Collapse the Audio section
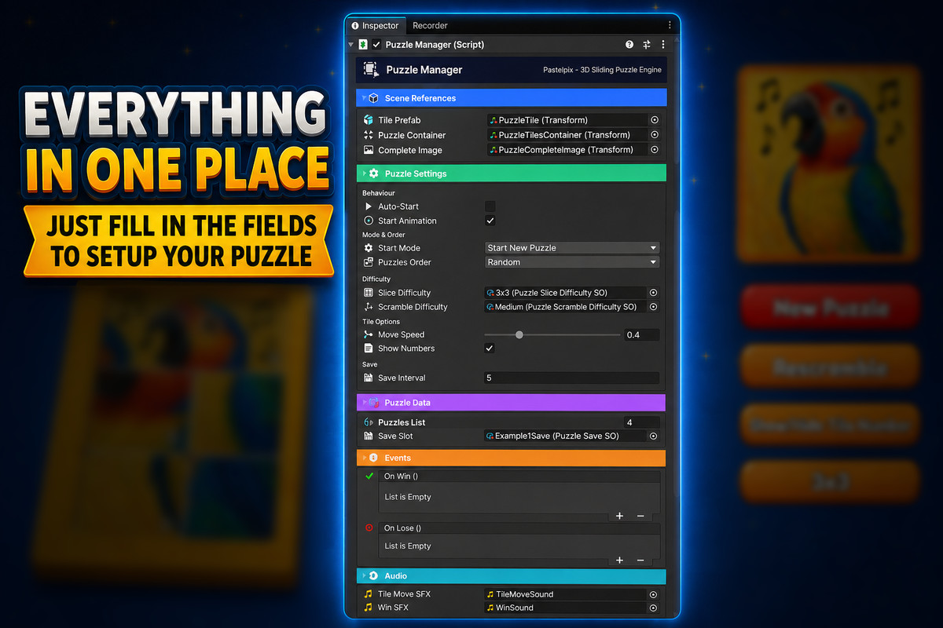Image resolution: width=943 pixels, height=628 pixels. [512, 576]
